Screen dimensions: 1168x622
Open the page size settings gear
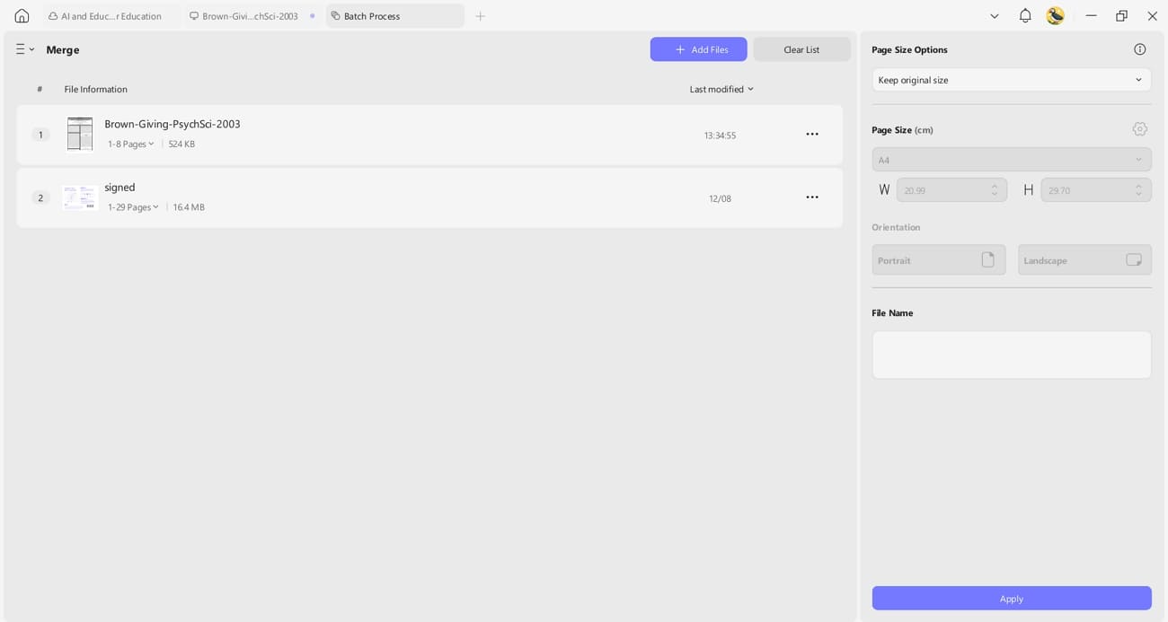(x=1140, y=129)
